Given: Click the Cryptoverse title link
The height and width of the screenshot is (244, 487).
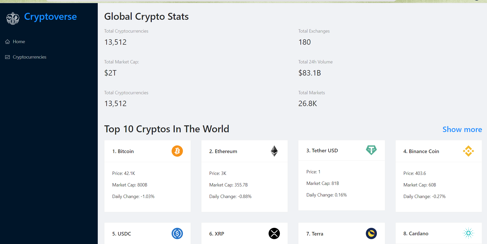Looking at the screenshot, I should [x=50, y=16].
